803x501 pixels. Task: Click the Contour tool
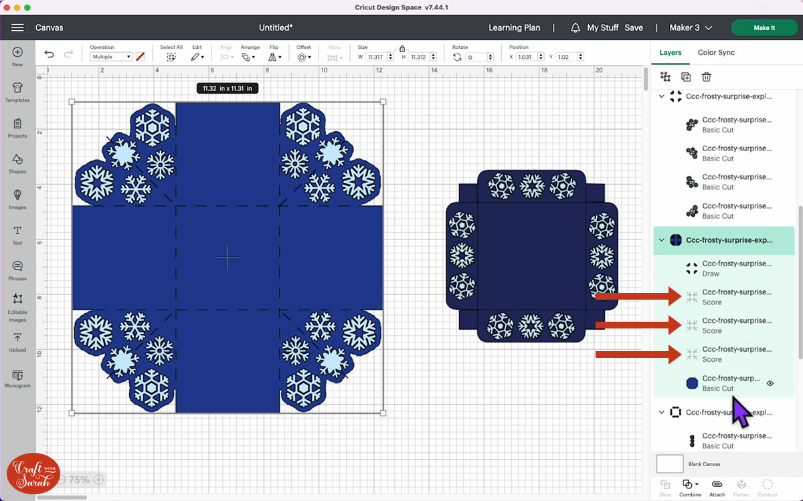click(768, 487)
